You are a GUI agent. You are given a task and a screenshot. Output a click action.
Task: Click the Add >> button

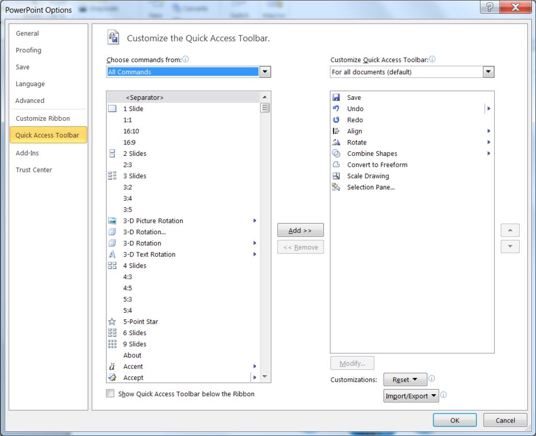tap(300, 231)
